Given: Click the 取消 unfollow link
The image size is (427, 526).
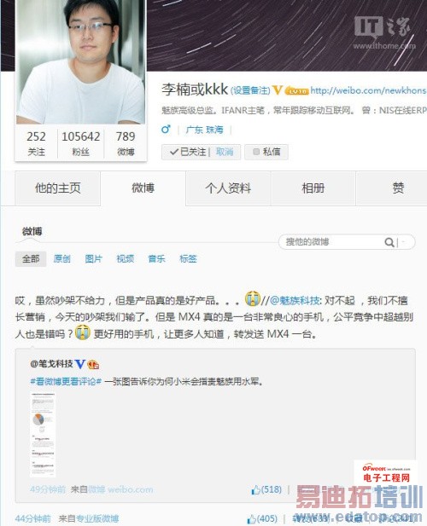Looking at the screenshot, I should click(224, 152).
